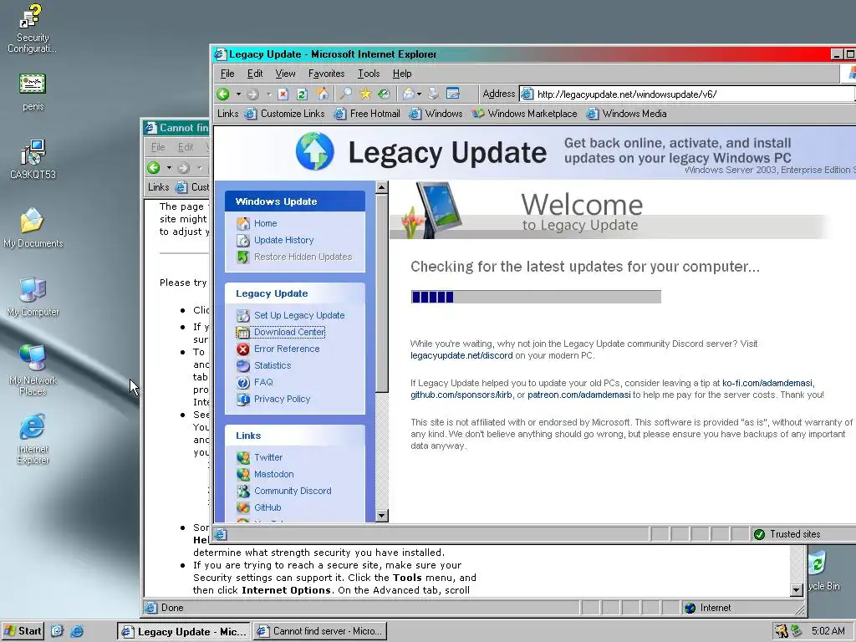Select My Documents desktop icon
The image size is (856, 642).
point(33,227)
